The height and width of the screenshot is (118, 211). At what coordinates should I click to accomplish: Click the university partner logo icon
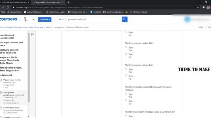pyautogui.click(x=26, y=19)
